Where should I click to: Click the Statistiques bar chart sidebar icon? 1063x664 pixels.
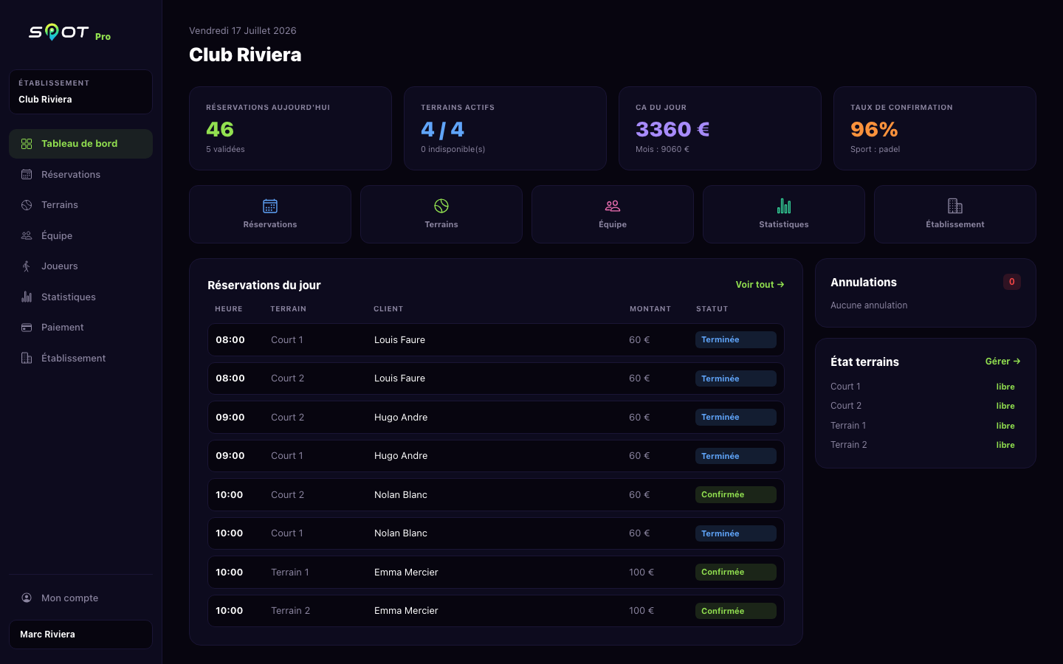pos(27,297)
